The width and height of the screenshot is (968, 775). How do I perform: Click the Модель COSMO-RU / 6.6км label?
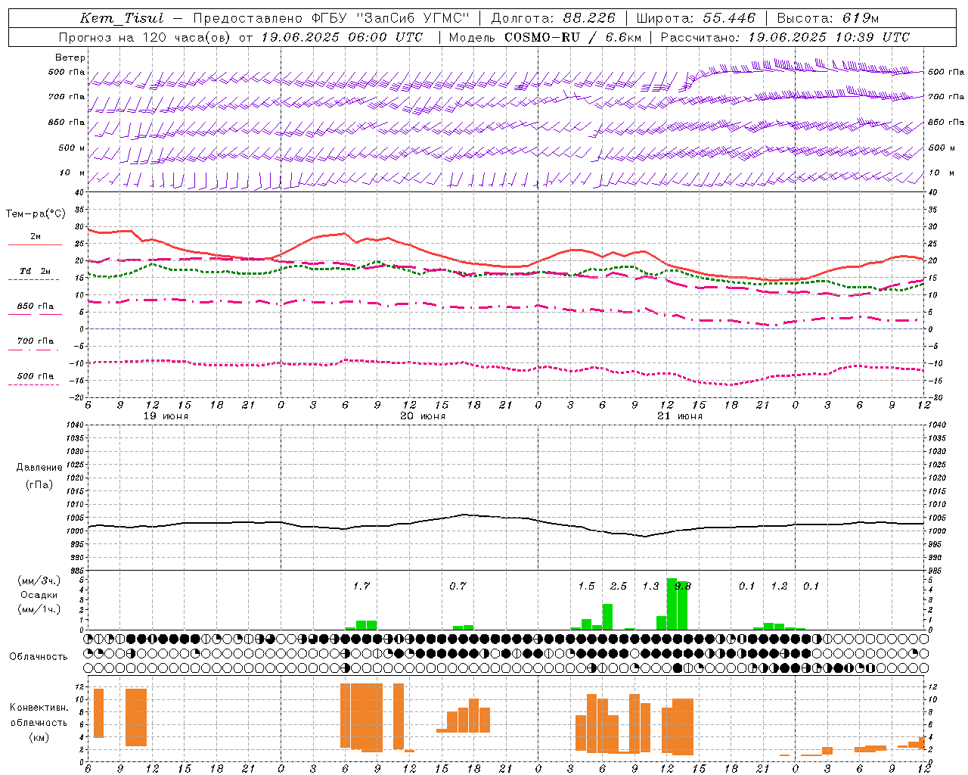click(545, 37)
